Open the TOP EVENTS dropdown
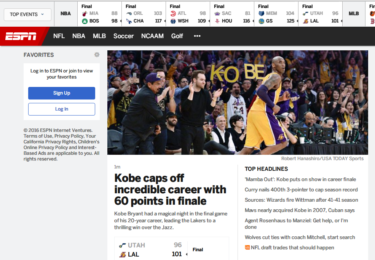This screenshot has height=260, width=375. 27,14
